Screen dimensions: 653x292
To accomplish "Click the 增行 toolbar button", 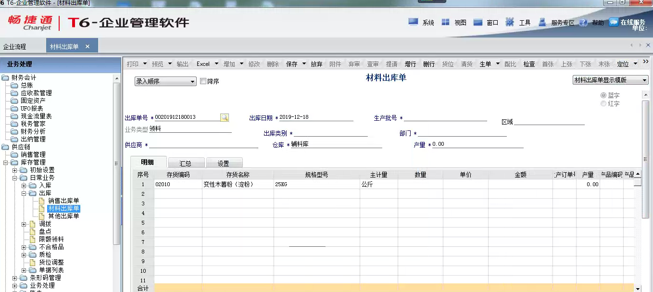I will pyautogui.click(x=410, y=64).
